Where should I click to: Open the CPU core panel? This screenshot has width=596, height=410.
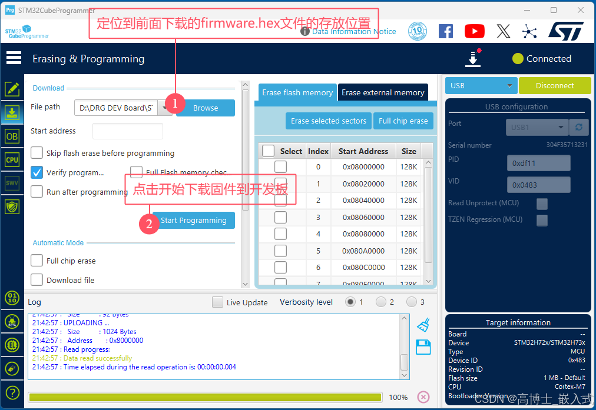(x=12, y=159)
